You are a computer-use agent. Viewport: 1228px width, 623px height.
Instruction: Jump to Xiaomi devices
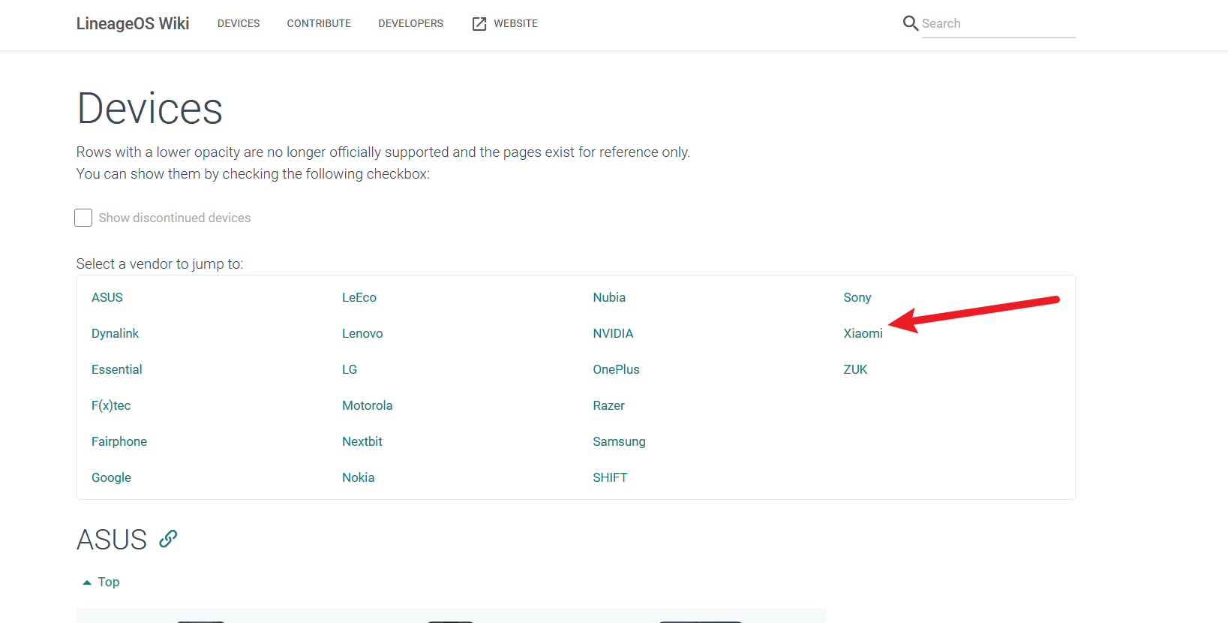point(863,333)
